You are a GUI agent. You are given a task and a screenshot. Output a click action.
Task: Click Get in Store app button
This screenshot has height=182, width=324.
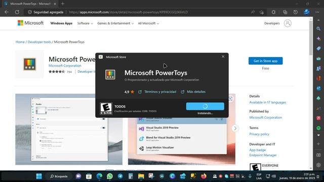(x=265, y=61)
